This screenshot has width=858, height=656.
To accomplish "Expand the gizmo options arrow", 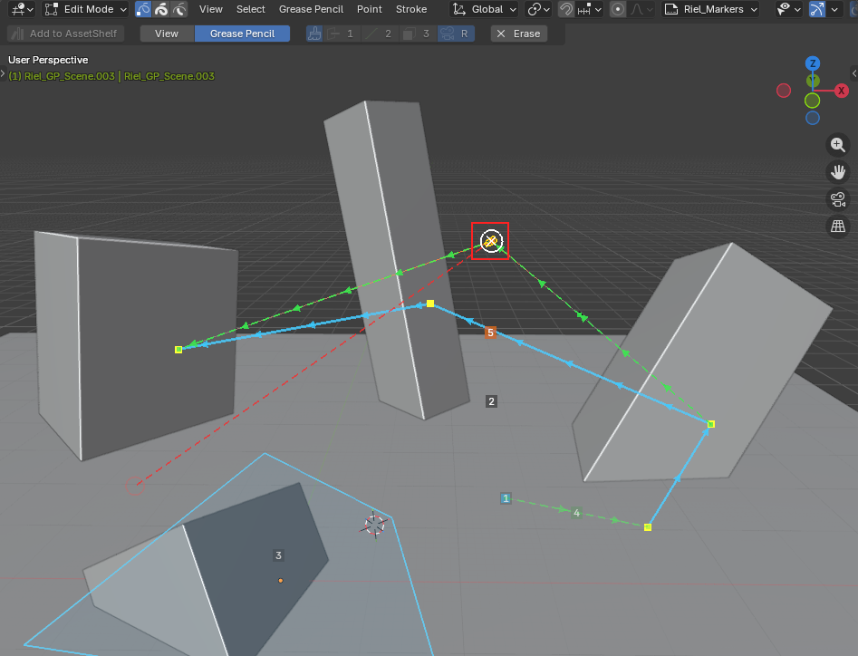I will (834, 9).
